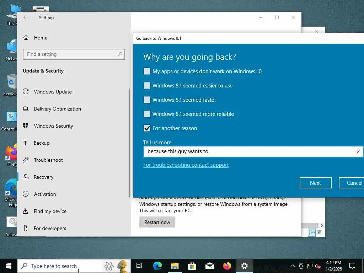Screen dimensions: 364x273
Task: Open the Windows Start menu
Action: [9, 266]
